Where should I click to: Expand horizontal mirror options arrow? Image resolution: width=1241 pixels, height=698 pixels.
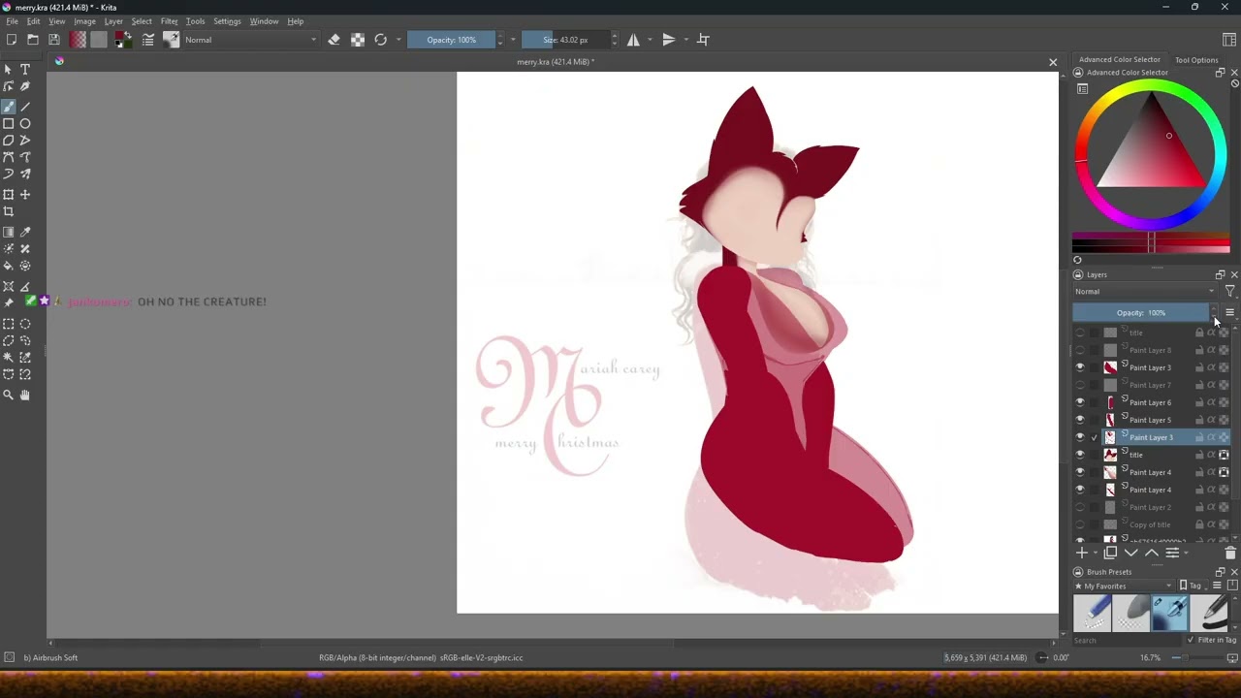point(650,40)
